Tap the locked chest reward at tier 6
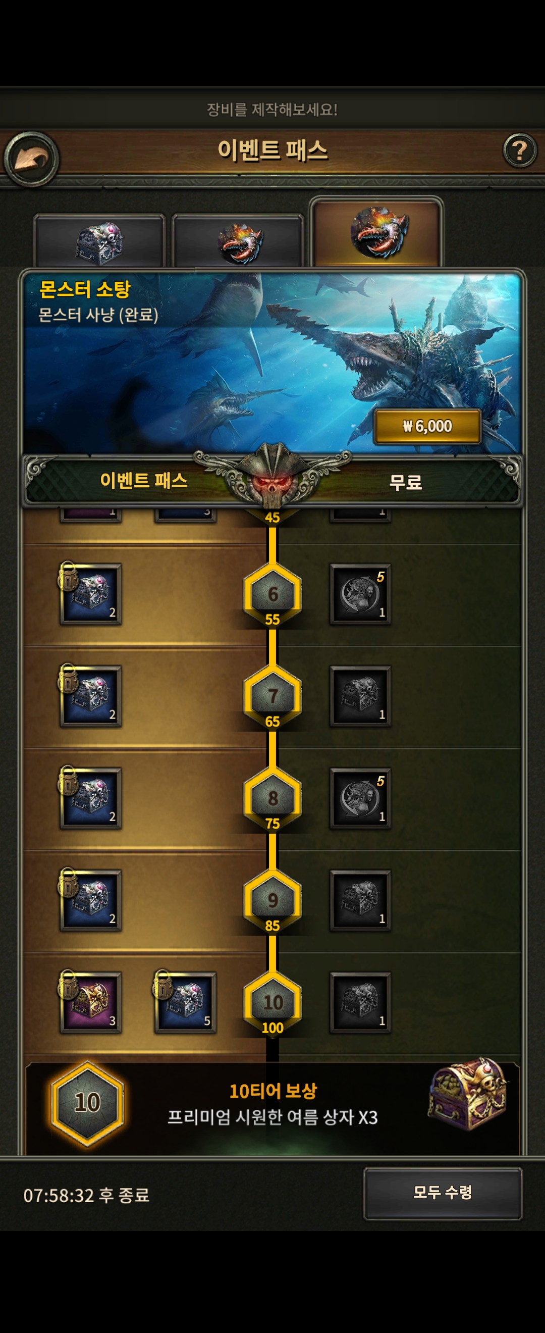The width and height of the screenshot is (545, 1333). 91,593
